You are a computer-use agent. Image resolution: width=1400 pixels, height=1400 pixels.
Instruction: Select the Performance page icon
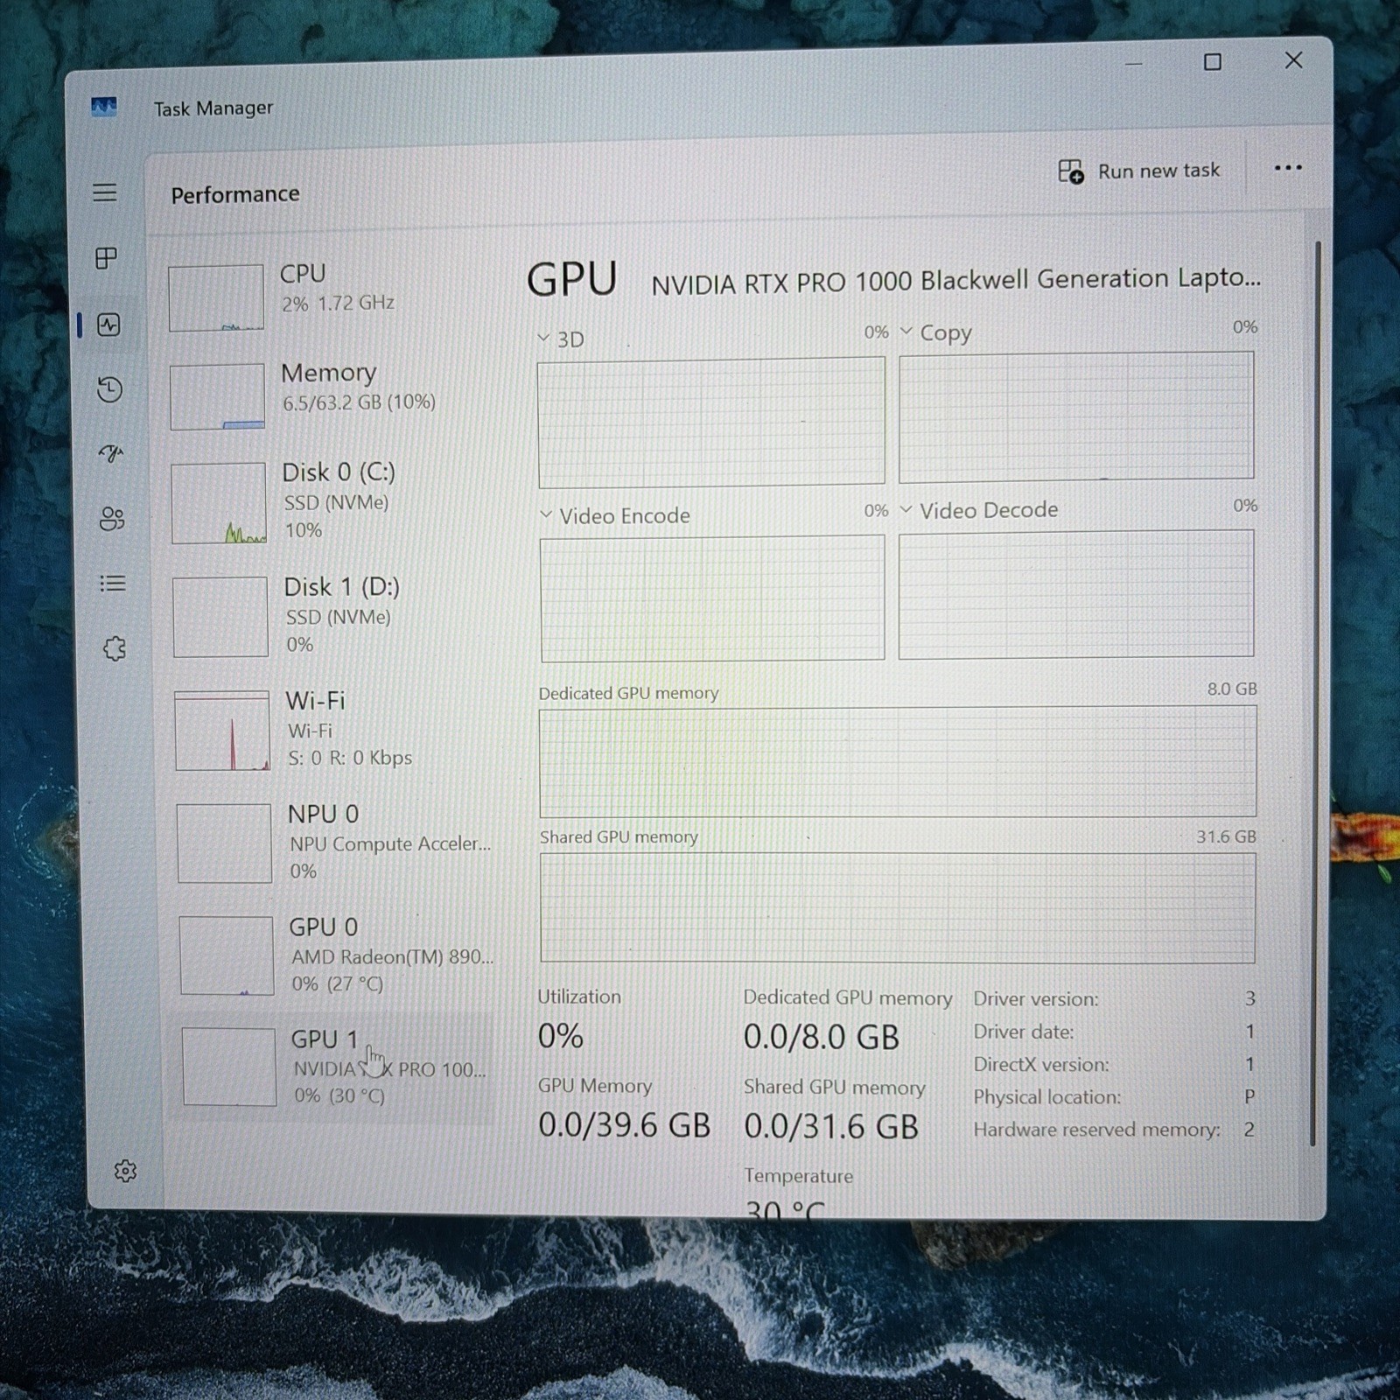coord(108,325)
